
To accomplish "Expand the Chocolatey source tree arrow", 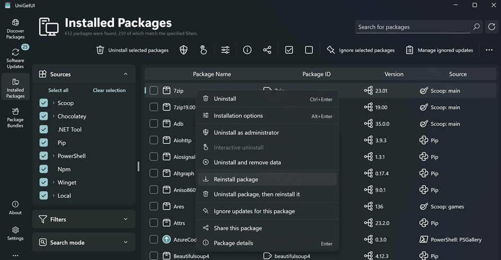I will click(x=53, y=116).
